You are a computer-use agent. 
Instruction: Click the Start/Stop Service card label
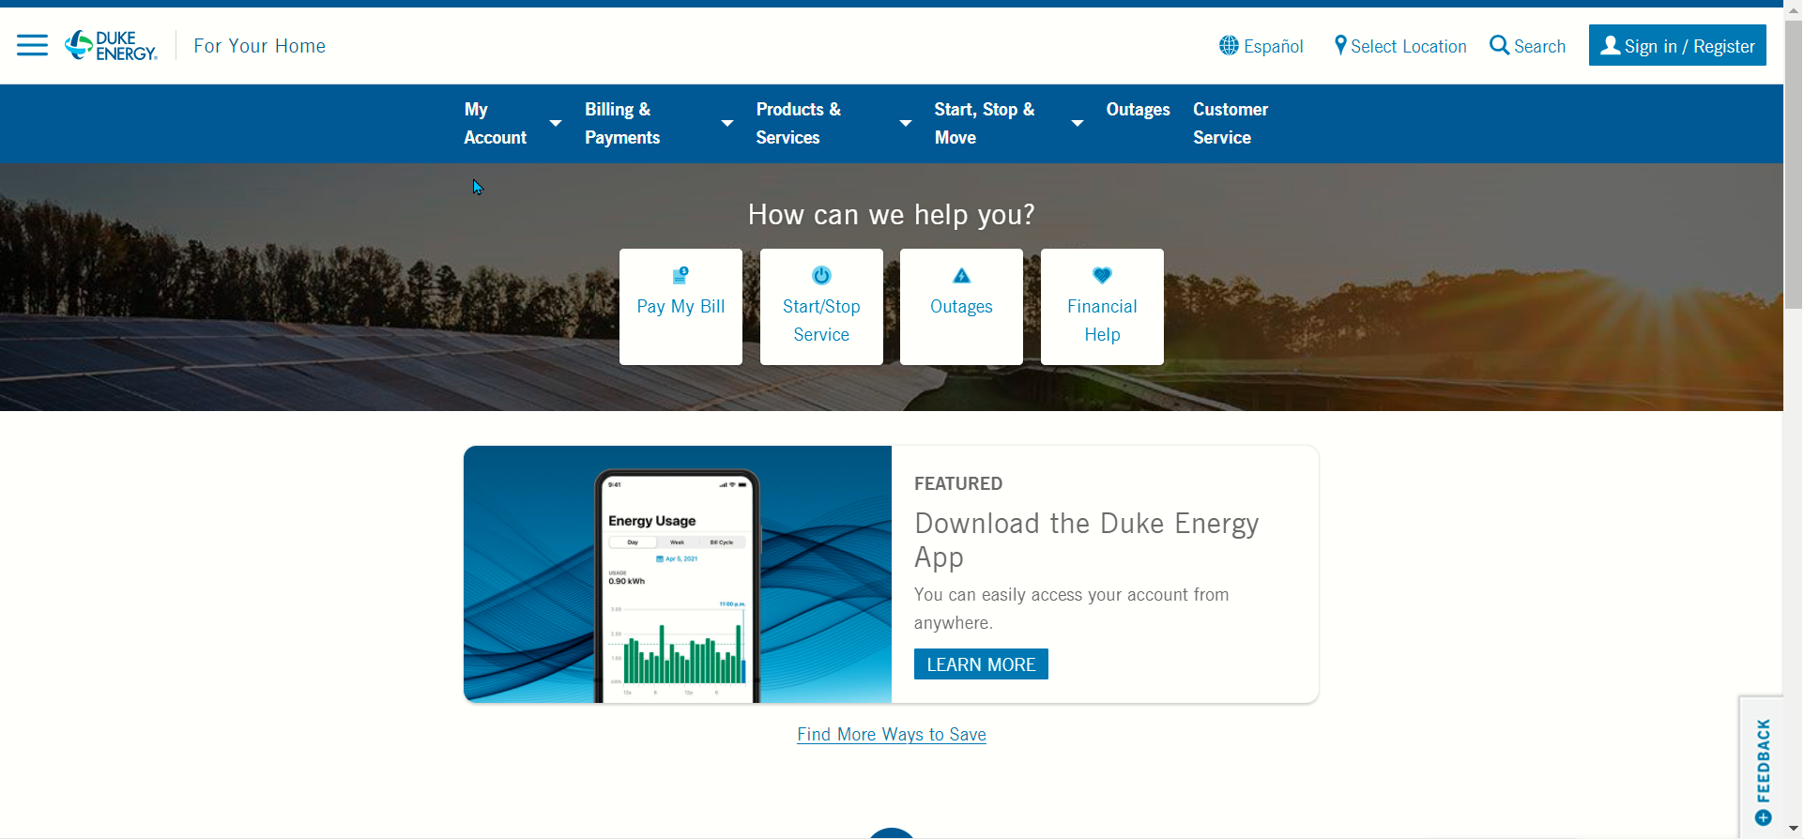pos(821,320)
